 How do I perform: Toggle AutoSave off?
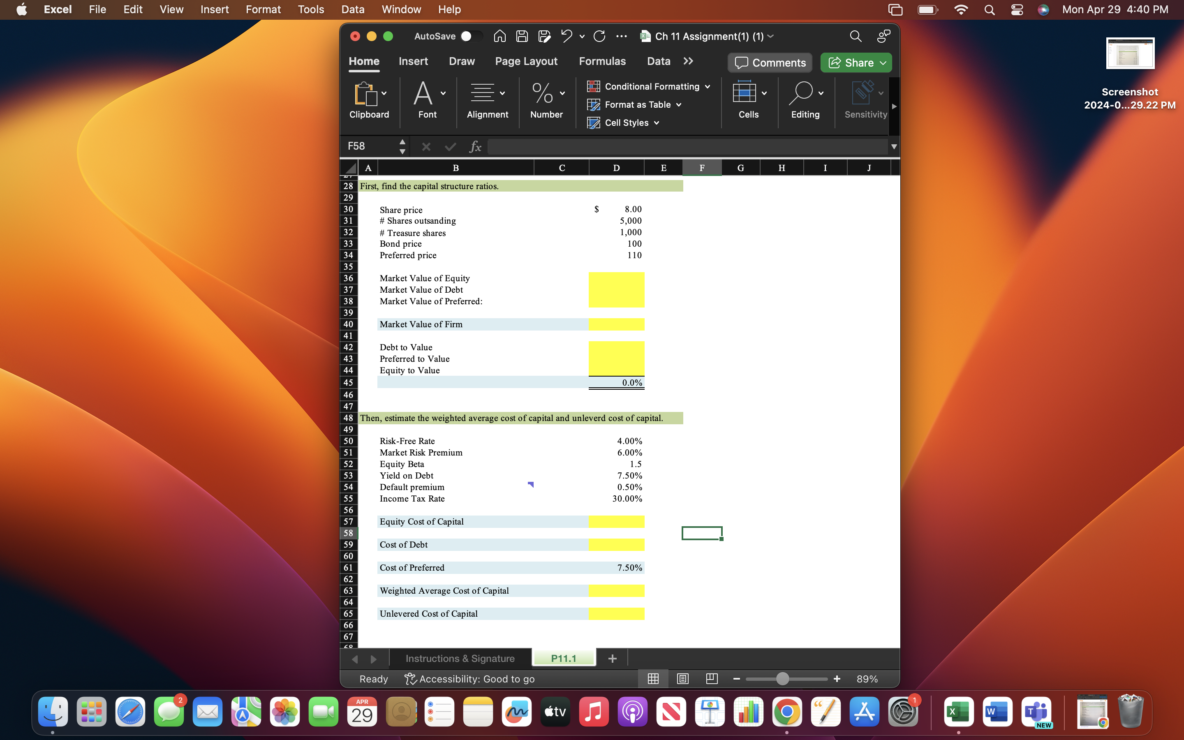coord(471,36)
